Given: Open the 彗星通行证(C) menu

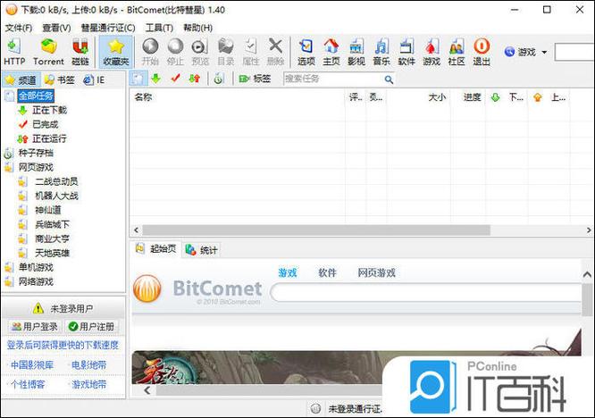Looking at the screenshot, I should point(108,28).
